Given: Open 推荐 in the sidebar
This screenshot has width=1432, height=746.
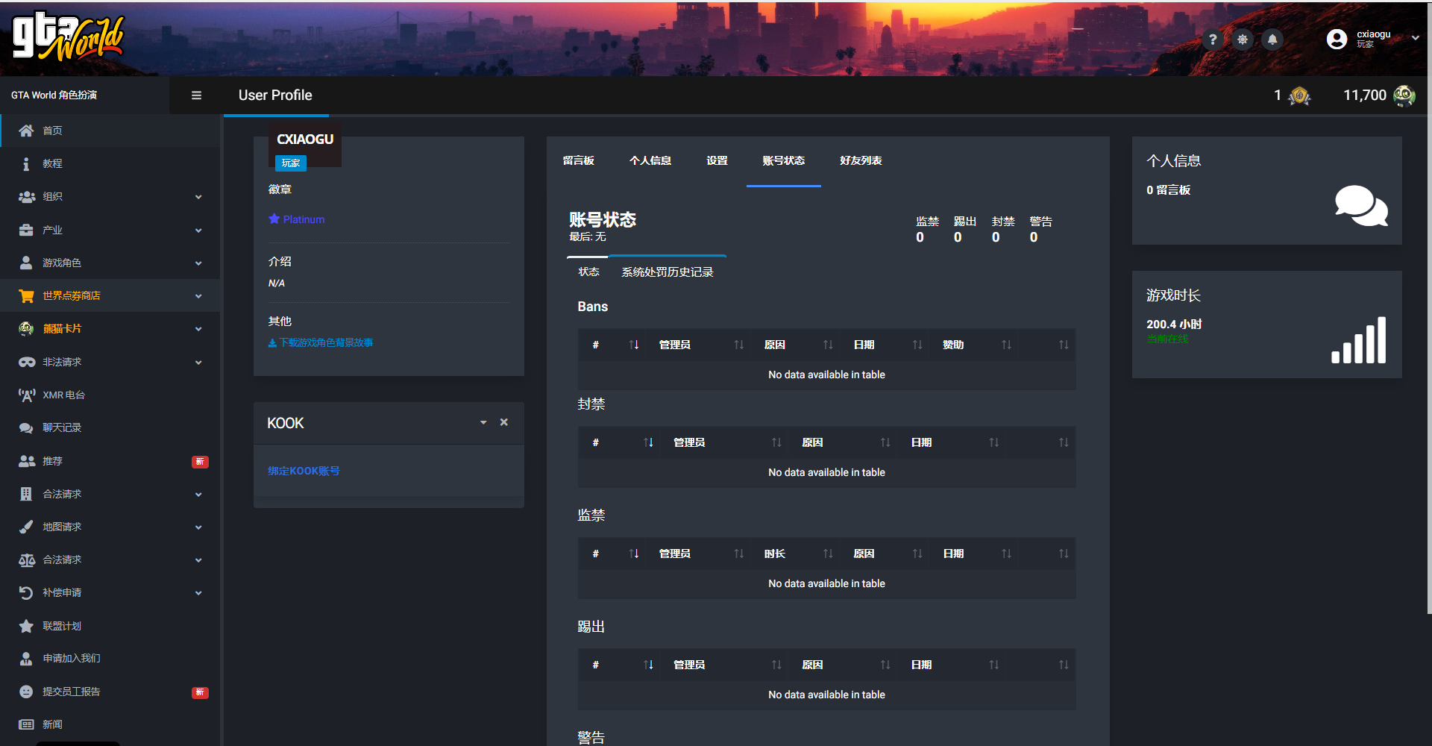Looking at the screenshot, I should click(52, 461).
